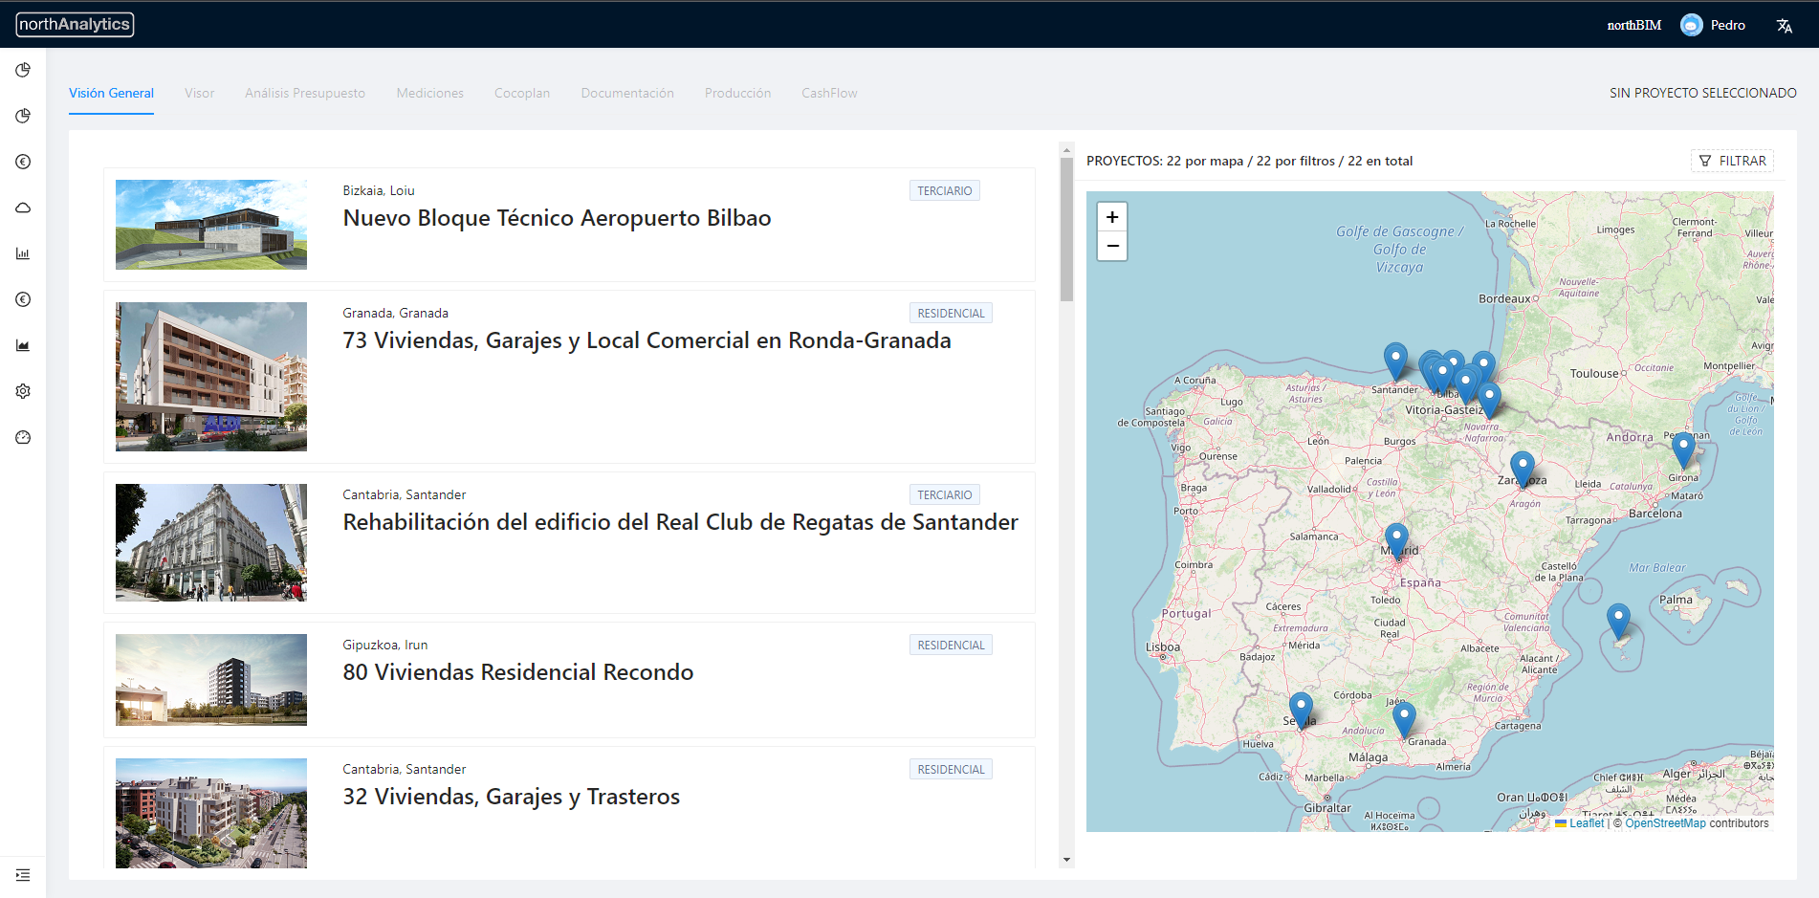Screen dimensions: 1819x898
Task: Open the euro icon above the cloud icon
Action: click(23, 162)
